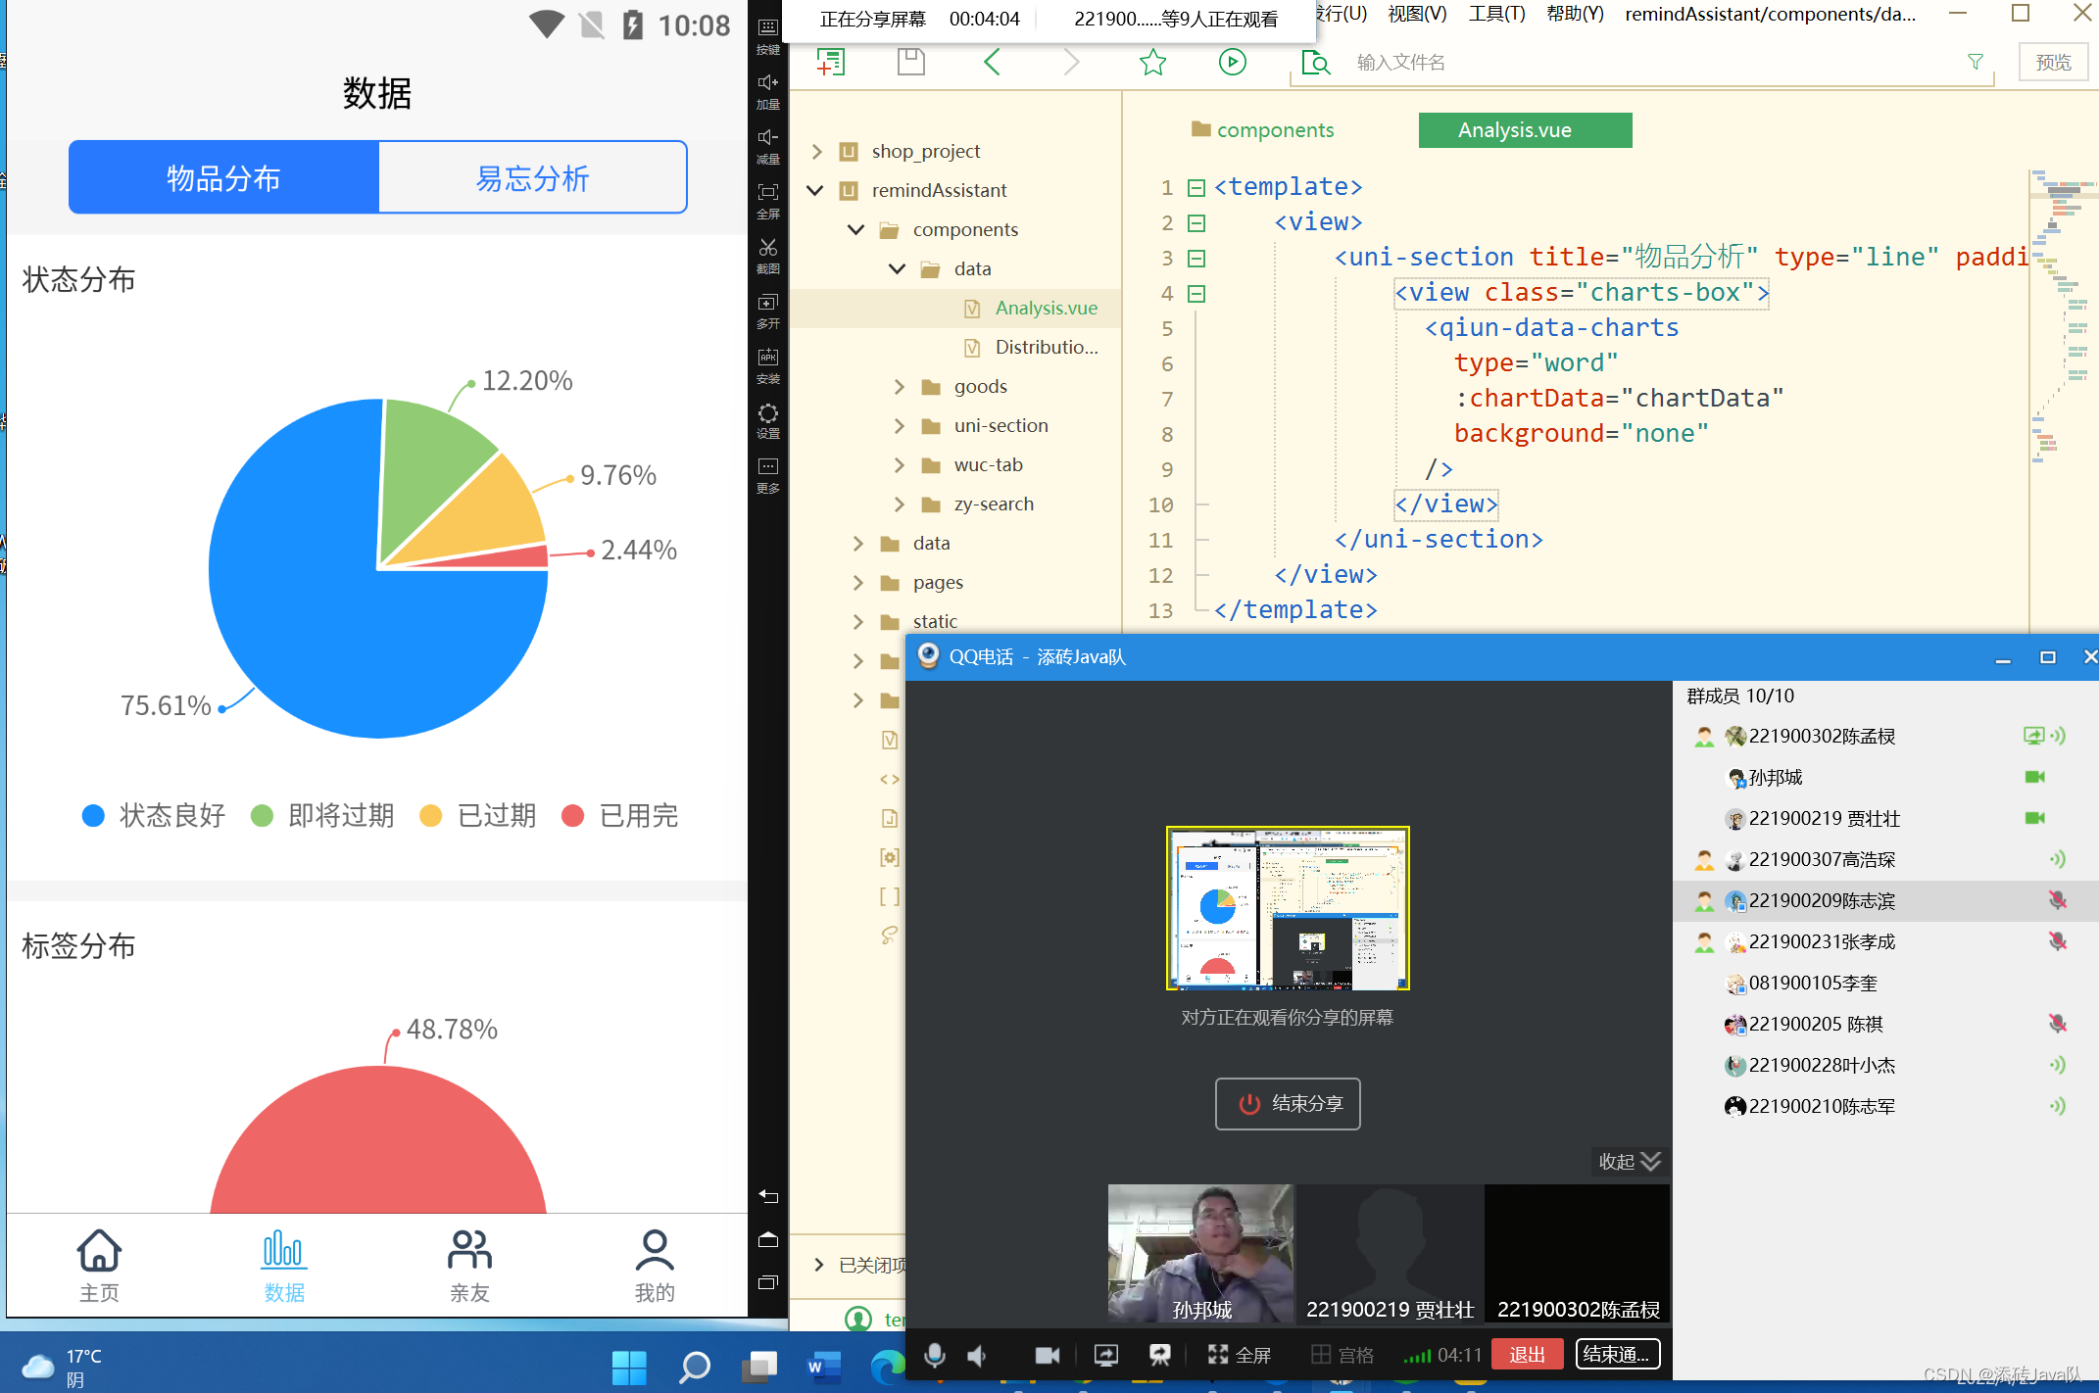Screen dimensions: 2099x1393
Task: Toggle the camera in QQ call bar
Action: pos(1047,1355)
